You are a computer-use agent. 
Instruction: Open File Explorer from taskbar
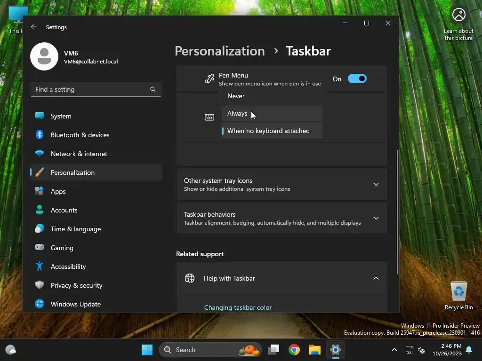click(x=315, y=350)
